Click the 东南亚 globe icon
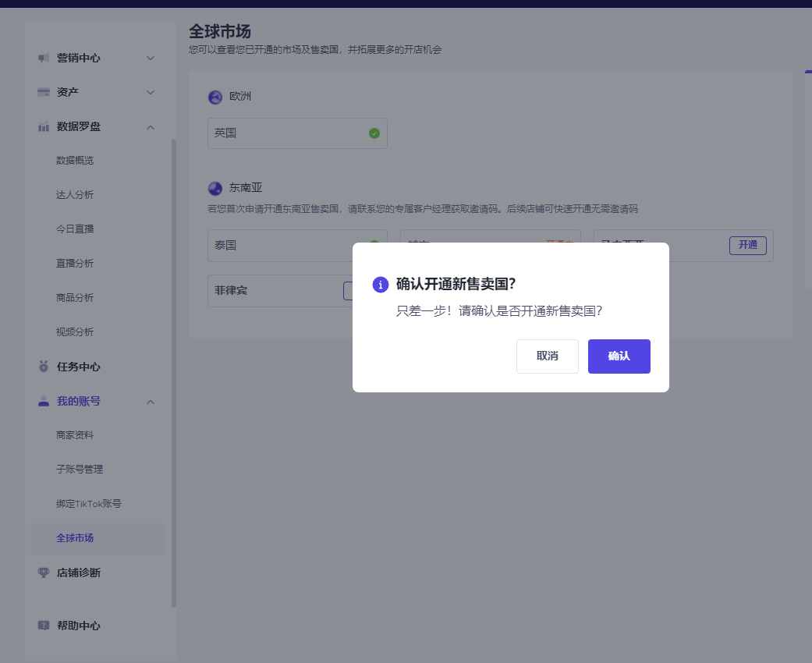The height and width of the screenshot is (663, 812). (x=215, y=189)
